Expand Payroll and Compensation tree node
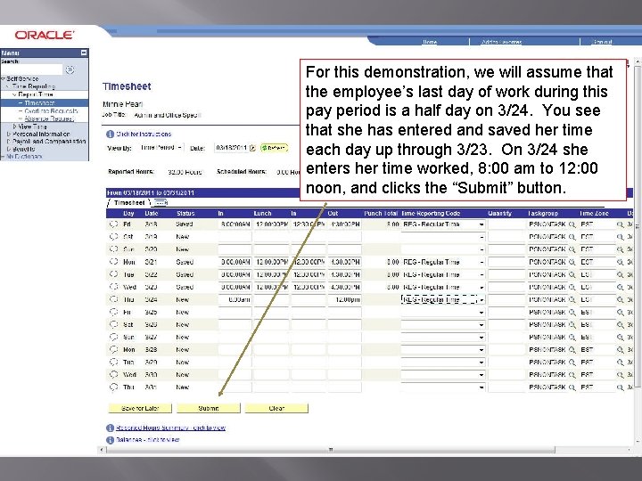This screenshot has width=642, height=481. (x=9, y=141)
